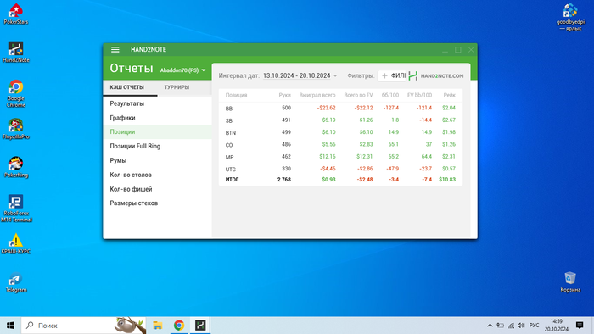Click the RoboForex MT4 Terminal icon
This screenshot has height=334, width=594.
click(x=16, y=209)
